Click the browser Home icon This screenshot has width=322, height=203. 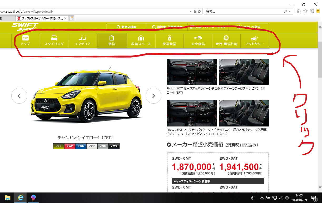299,11
